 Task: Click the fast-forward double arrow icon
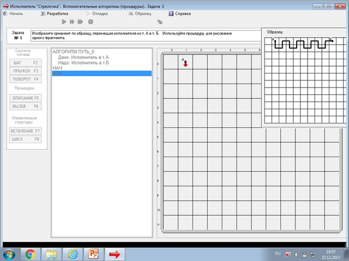tap(72, 22)
